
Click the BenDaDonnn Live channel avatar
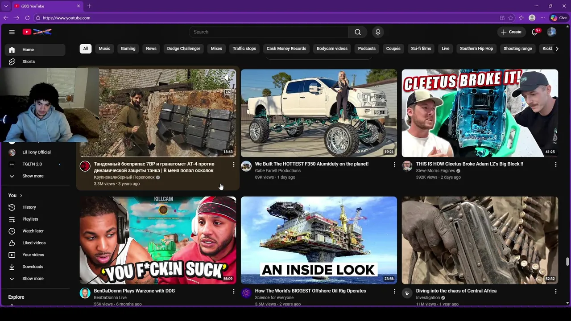coord(85,293)
